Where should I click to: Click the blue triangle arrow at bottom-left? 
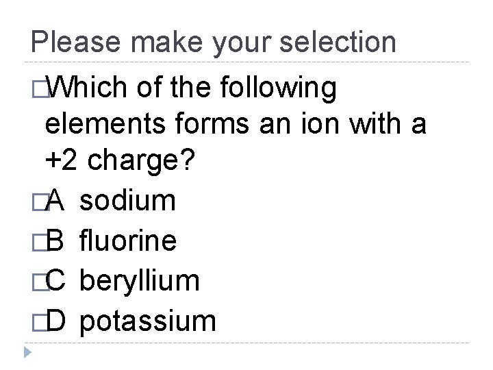[x=26, y=354]
